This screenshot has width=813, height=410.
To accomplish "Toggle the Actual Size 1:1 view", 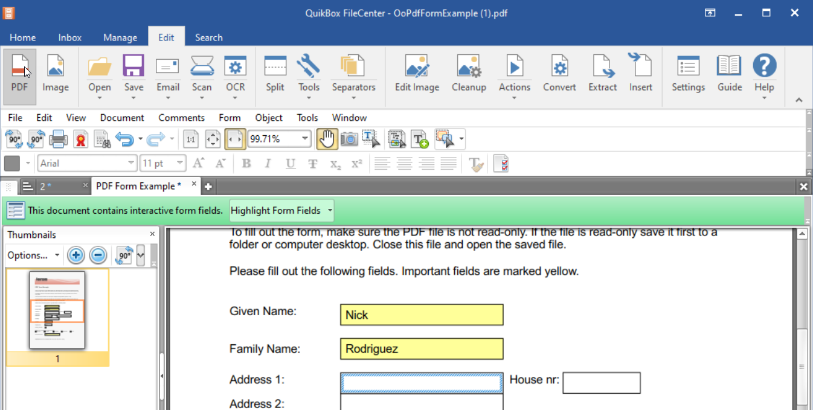I will 191,139.
